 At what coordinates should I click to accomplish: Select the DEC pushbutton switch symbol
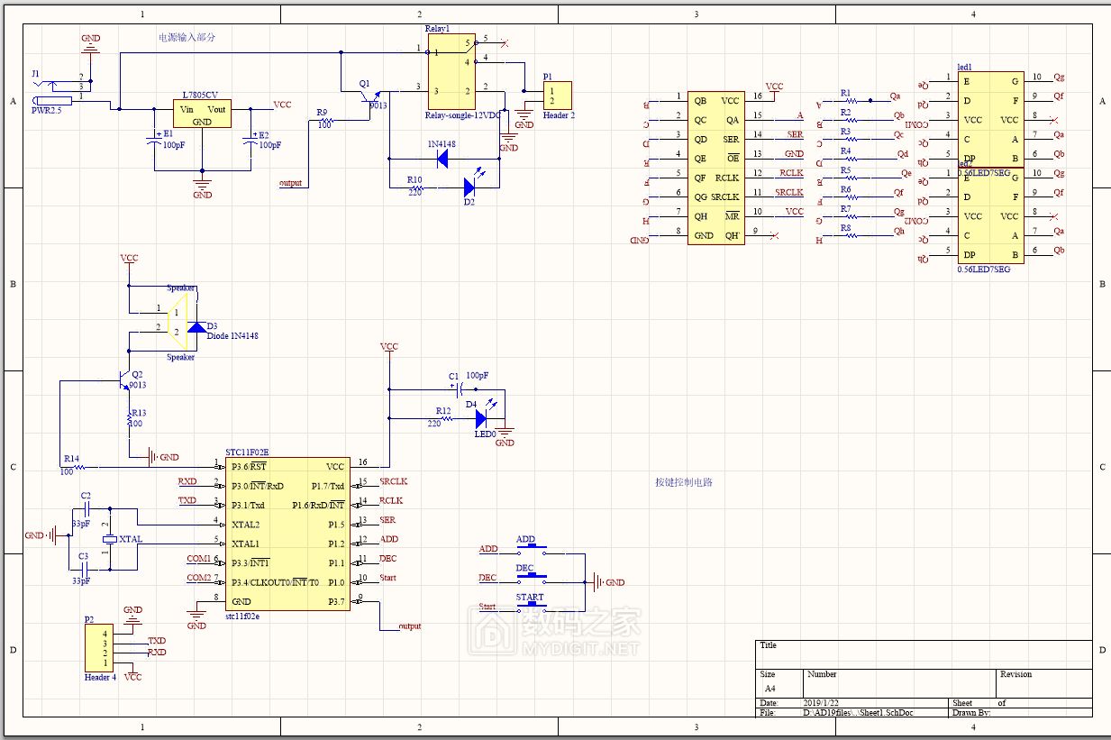tap(532, 578)
